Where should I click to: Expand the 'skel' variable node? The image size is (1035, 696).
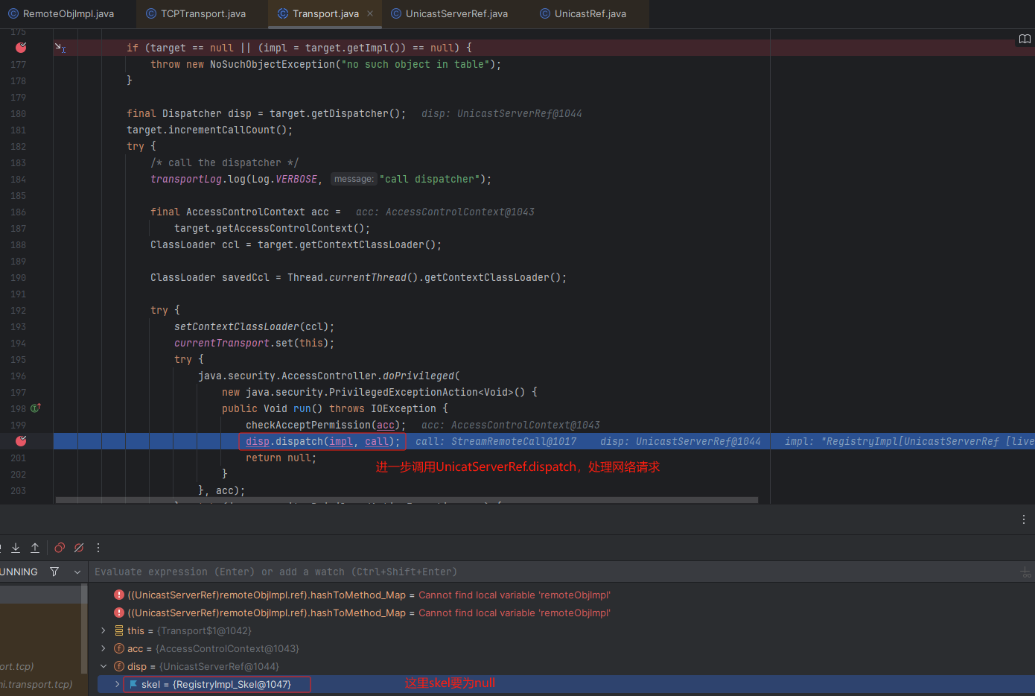click(117, 684)
